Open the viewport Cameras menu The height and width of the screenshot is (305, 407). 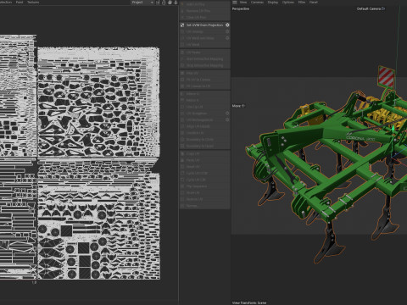click(257, 3)
